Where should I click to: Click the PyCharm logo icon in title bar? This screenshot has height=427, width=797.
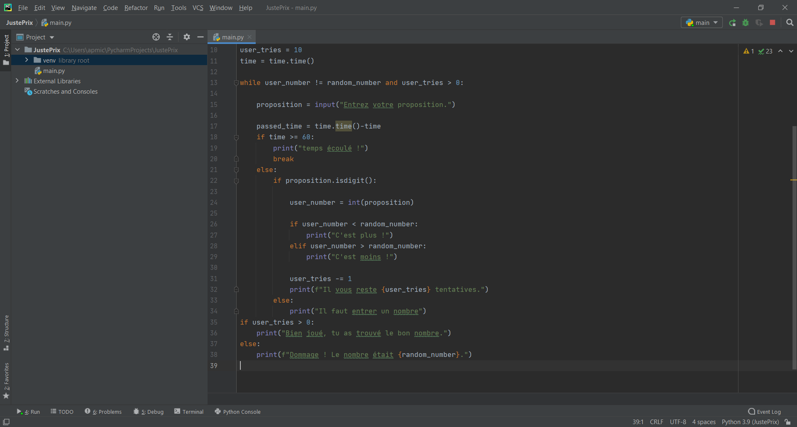coord(8,7)
